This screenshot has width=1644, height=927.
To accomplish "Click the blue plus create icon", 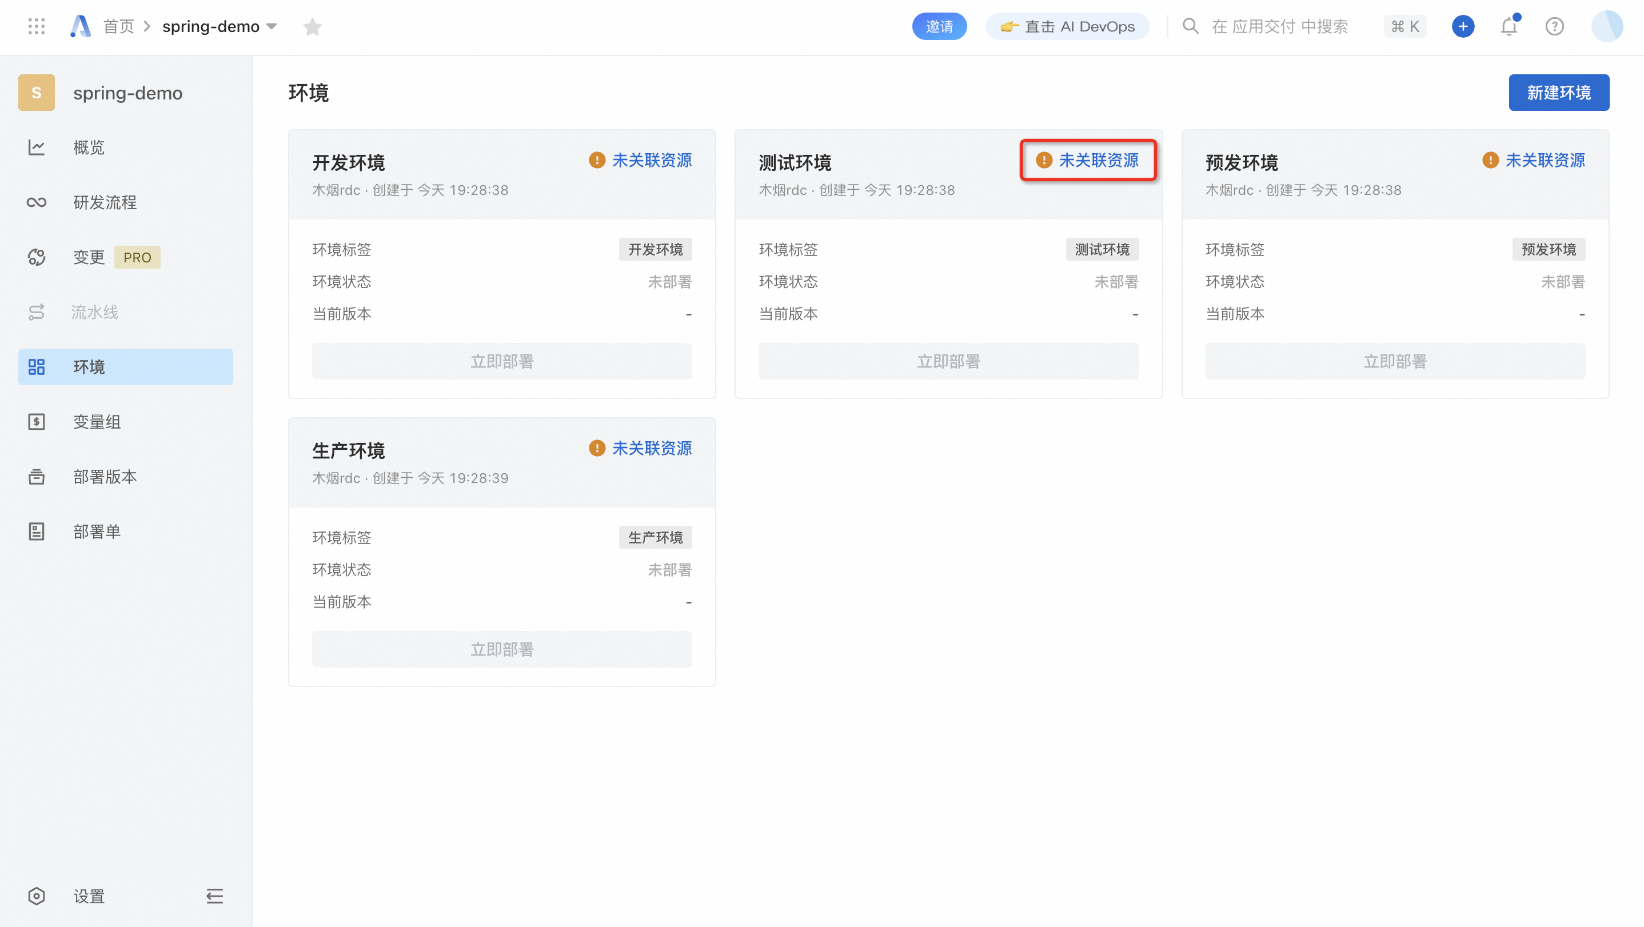I will click(x=1463, y=26).
